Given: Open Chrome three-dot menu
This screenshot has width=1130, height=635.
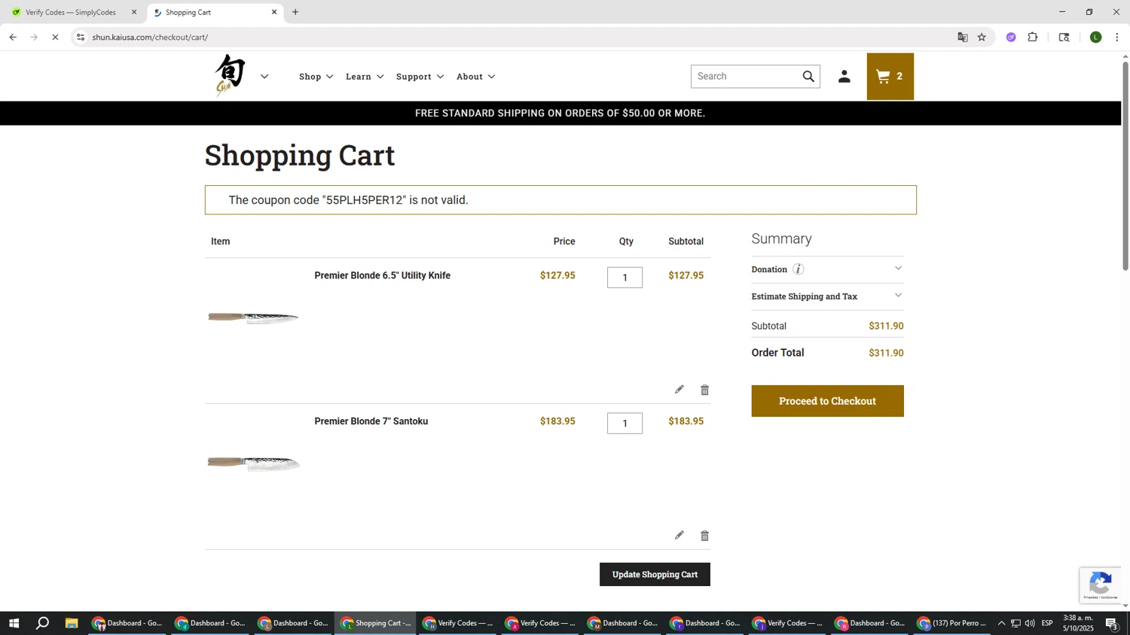Looking at the screenshot, I should (1117, 37).
